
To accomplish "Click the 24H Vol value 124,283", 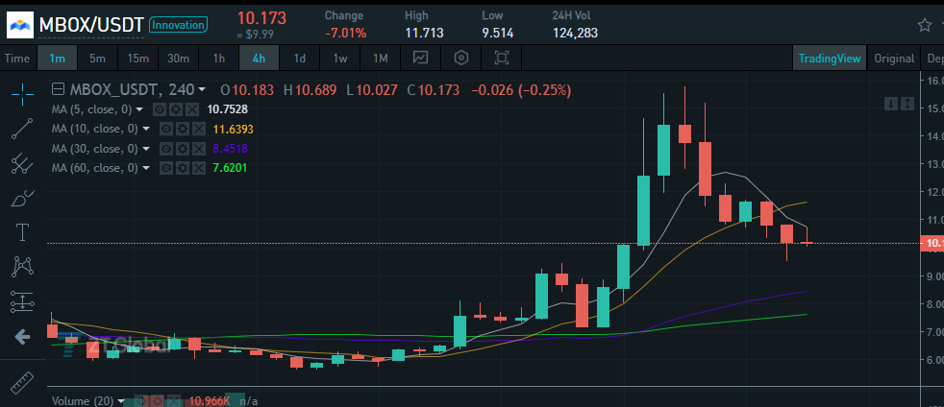I will (x=575, y=33).
